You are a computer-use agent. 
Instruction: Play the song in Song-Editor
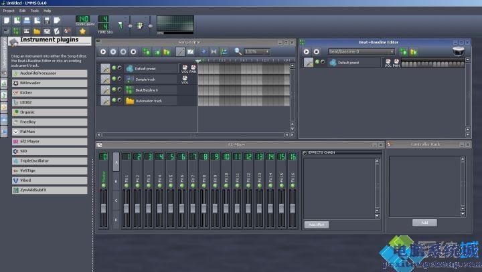tap(103, 52)
